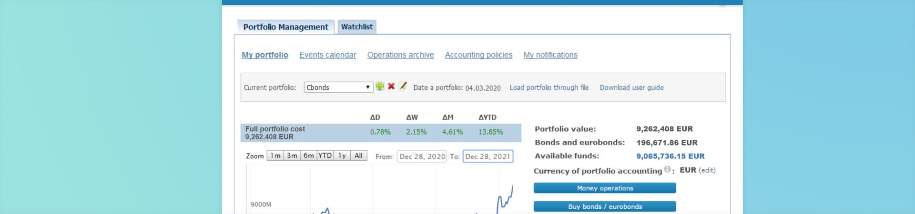The image size is (915, 214).
Task: Set chart zoom to 1m
Action: coord(275,156)
